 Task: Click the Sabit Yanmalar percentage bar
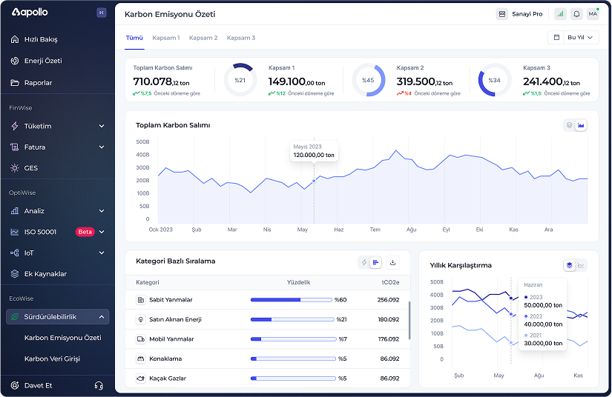coord(292,300)
